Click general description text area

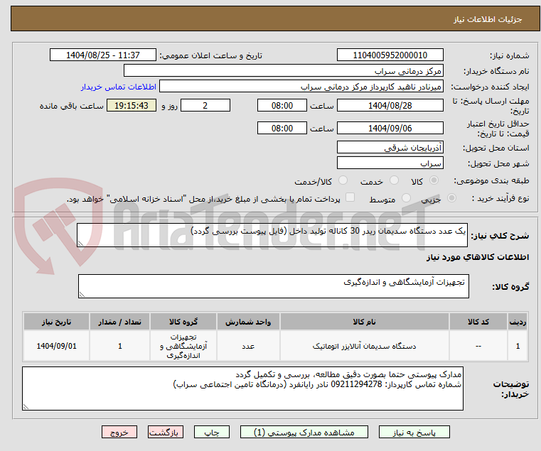(272, 235)
